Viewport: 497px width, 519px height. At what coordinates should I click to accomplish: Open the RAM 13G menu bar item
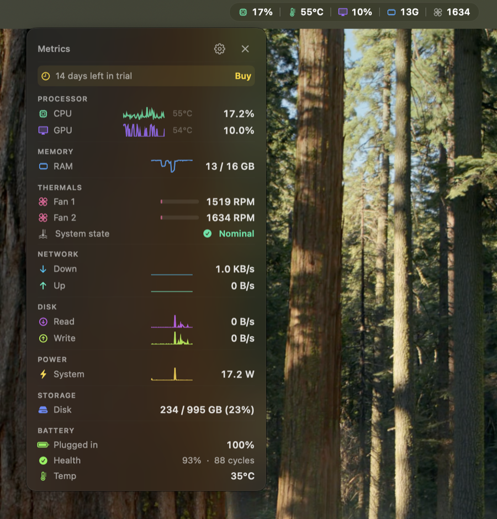tap(403, 12)
